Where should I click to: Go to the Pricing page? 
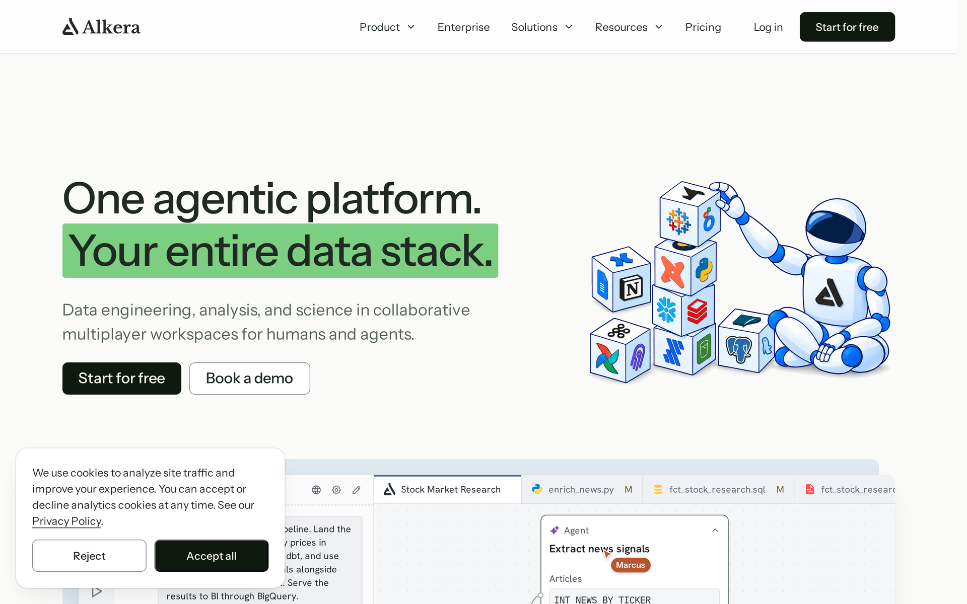tap(703, 27)
